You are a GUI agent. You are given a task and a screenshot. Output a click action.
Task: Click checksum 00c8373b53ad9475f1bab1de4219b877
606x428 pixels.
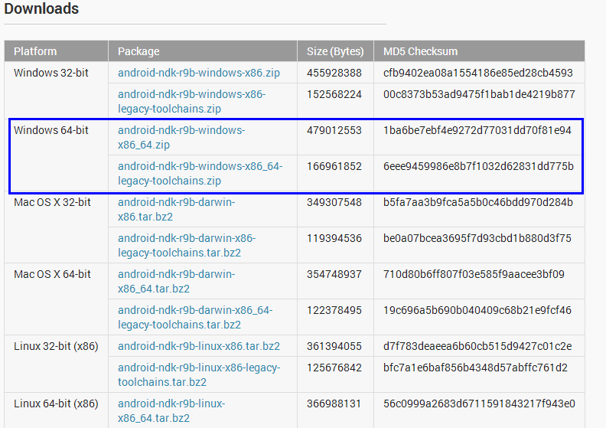(479, 94)
